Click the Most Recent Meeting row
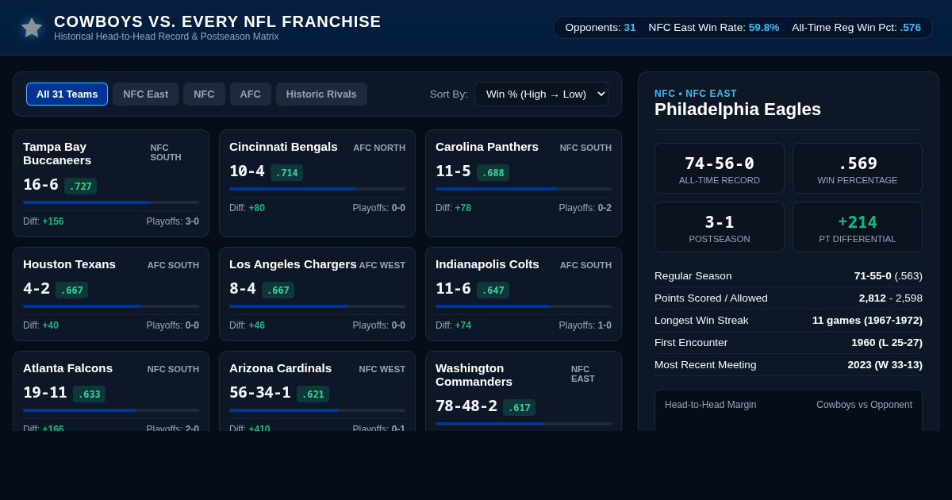This screenshot has height=500, width=952. tap(789, 364)
